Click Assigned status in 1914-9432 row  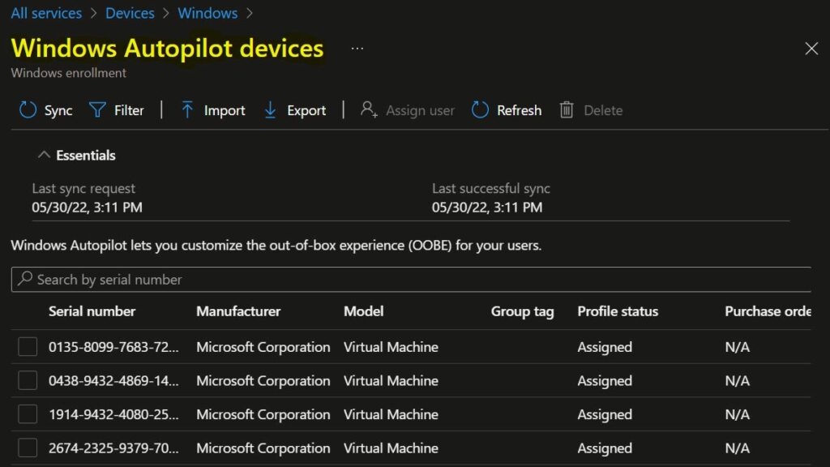coord(605,414)
